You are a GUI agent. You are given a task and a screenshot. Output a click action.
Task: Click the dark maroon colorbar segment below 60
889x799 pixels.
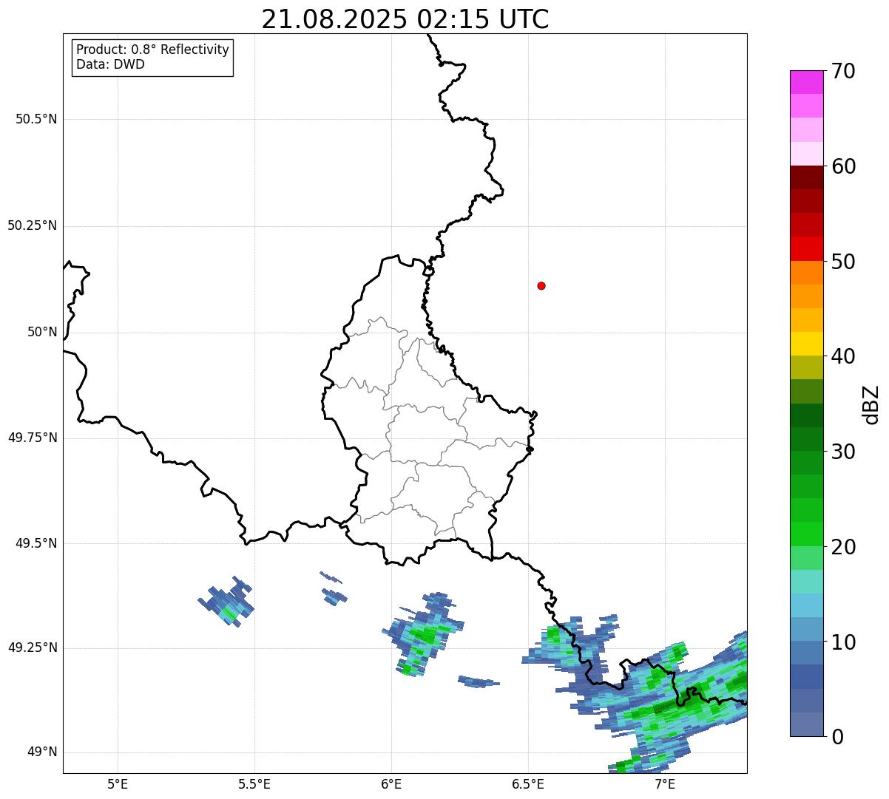806,177
